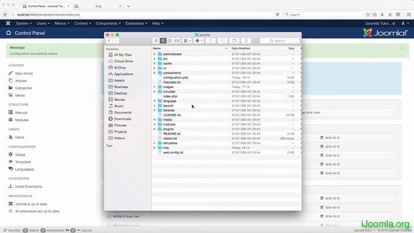Image resolution: width=414 pixels, height=233 pixels.
Task: Expand the tmp folder triangle
Action: 155,148
